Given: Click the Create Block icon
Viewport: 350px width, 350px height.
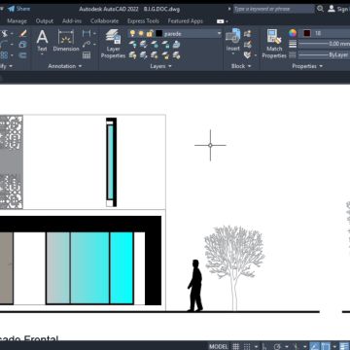Looking at the screenshot, I should pyautogui.click(x=248, y=34).
